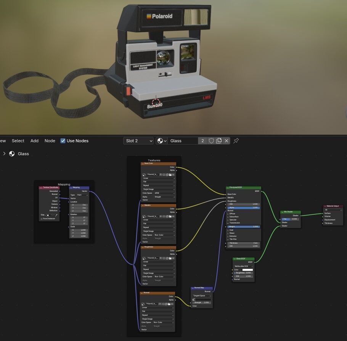Unlink image in Roughness texture node
This screenshot has height=341, width=347.
(173, 258)
